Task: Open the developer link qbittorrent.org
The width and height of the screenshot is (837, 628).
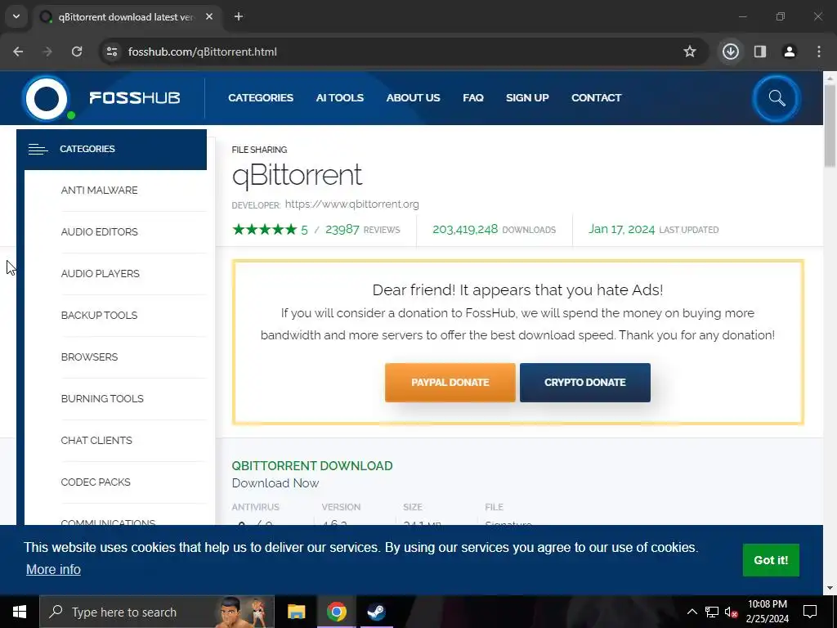Action: coord(351,204)
